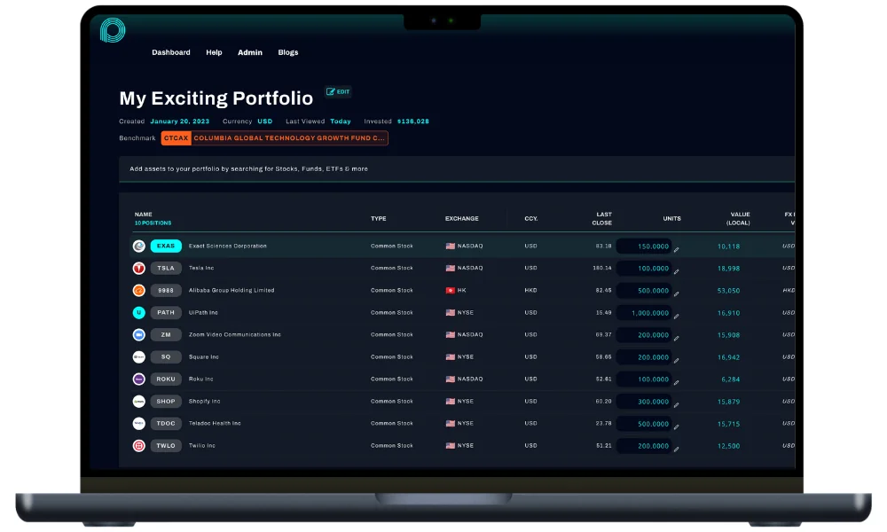The width and height of the screenshot is (887, 532).
Task: Open the Help menu item
Action: pyautogui.click(x=214, y=52)
